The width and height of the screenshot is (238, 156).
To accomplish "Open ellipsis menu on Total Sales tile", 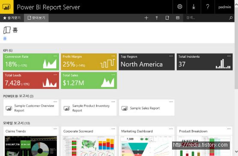I will [113, 75].
